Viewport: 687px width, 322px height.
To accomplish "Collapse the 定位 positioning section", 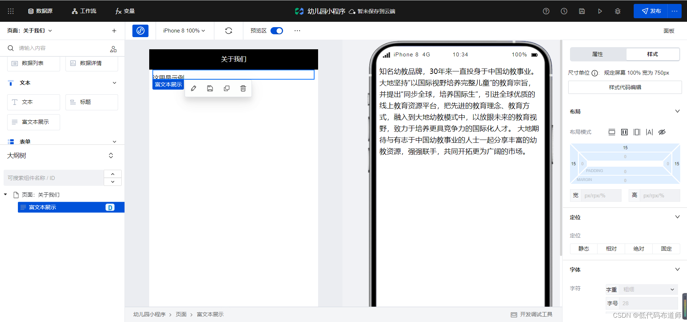I will (677, 217).
